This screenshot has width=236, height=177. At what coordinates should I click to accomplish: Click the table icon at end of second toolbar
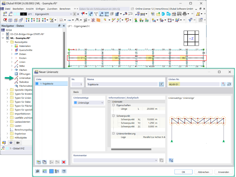(x=201, y=20)
